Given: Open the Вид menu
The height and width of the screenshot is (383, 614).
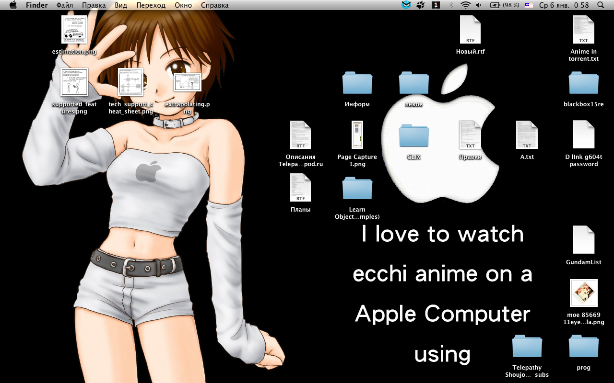Looking at the screenshot, I should [x=121, y=5].
